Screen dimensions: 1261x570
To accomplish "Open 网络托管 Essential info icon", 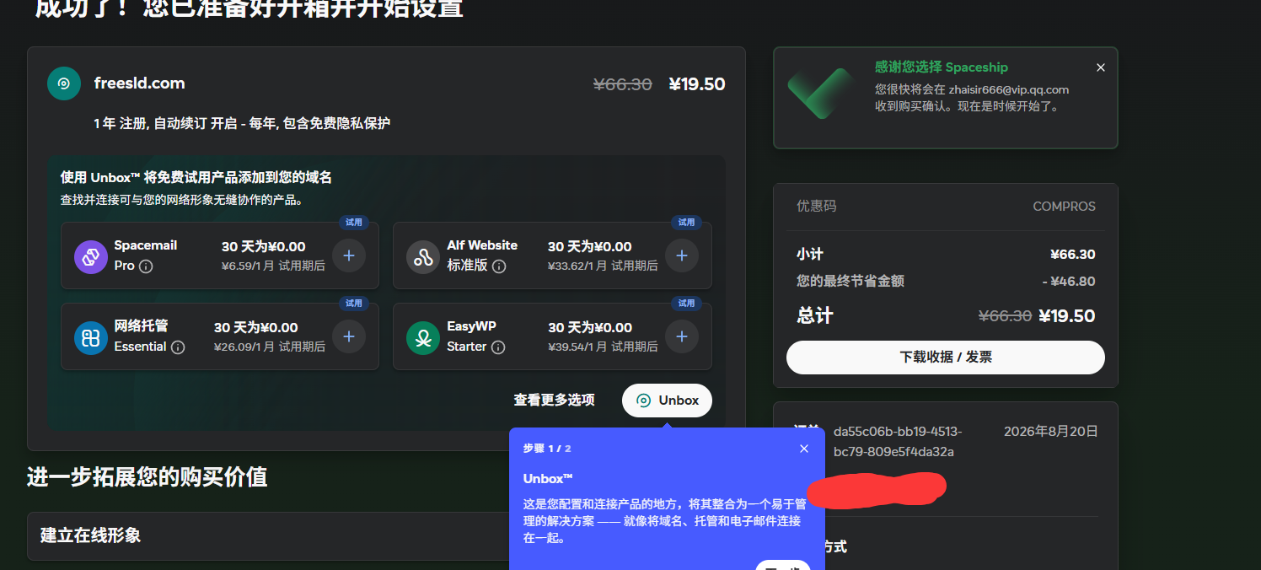I will pyautogui.click(x=178, y=347).
